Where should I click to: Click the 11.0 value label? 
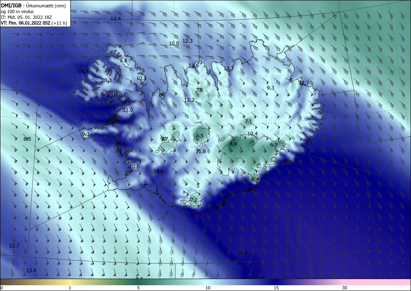[x=128, y=110]
